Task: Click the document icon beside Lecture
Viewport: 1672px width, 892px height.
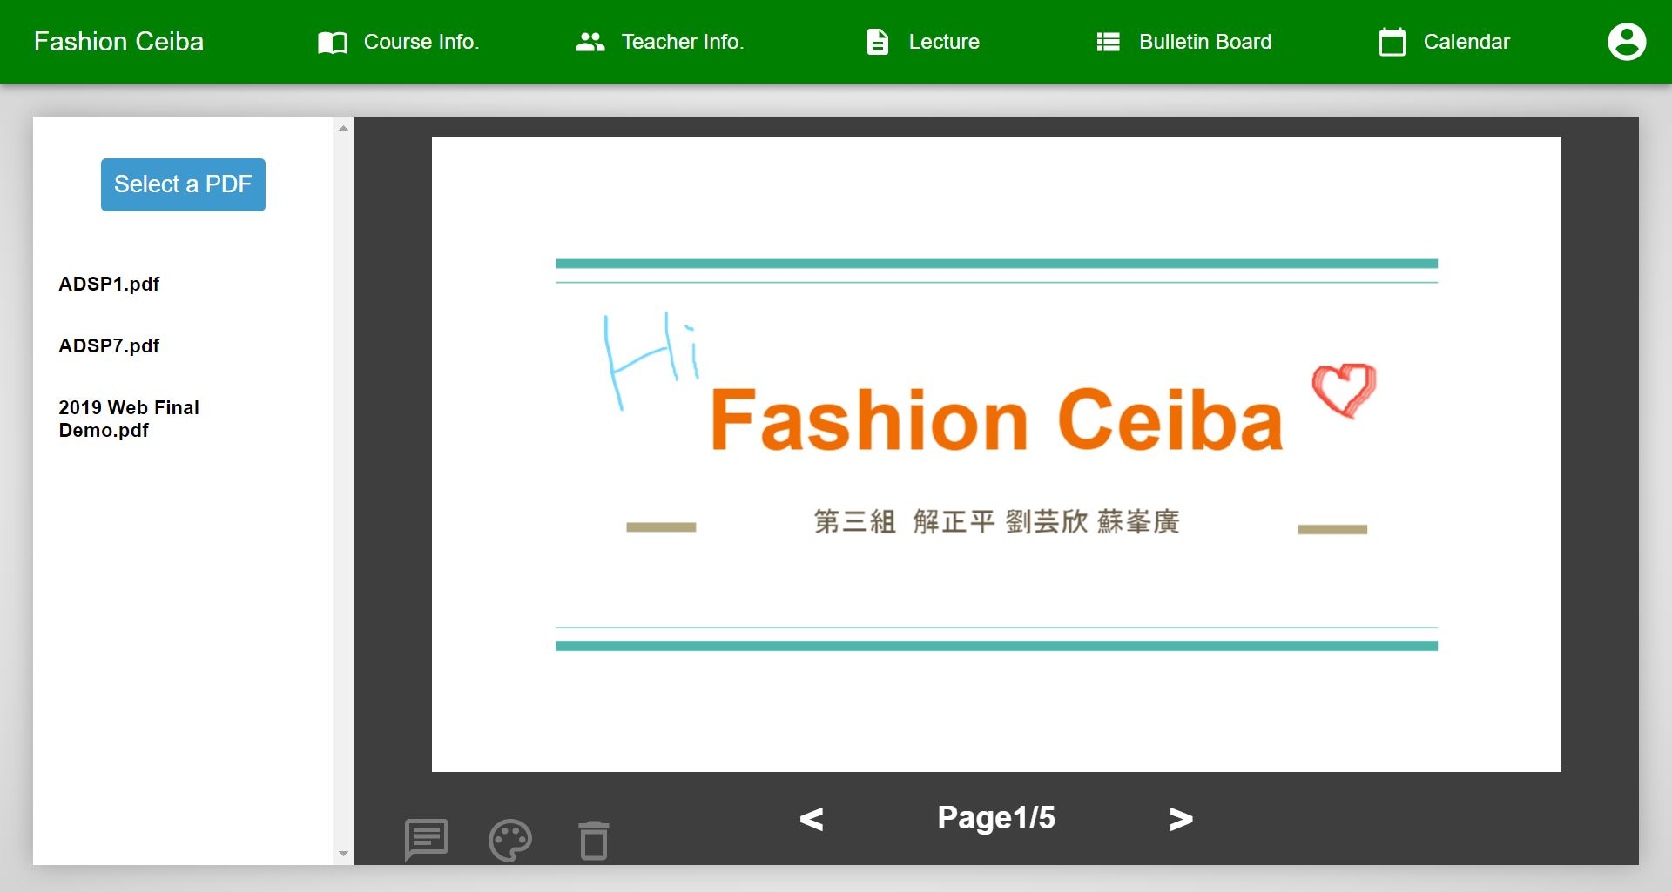Action: [878, 42]
